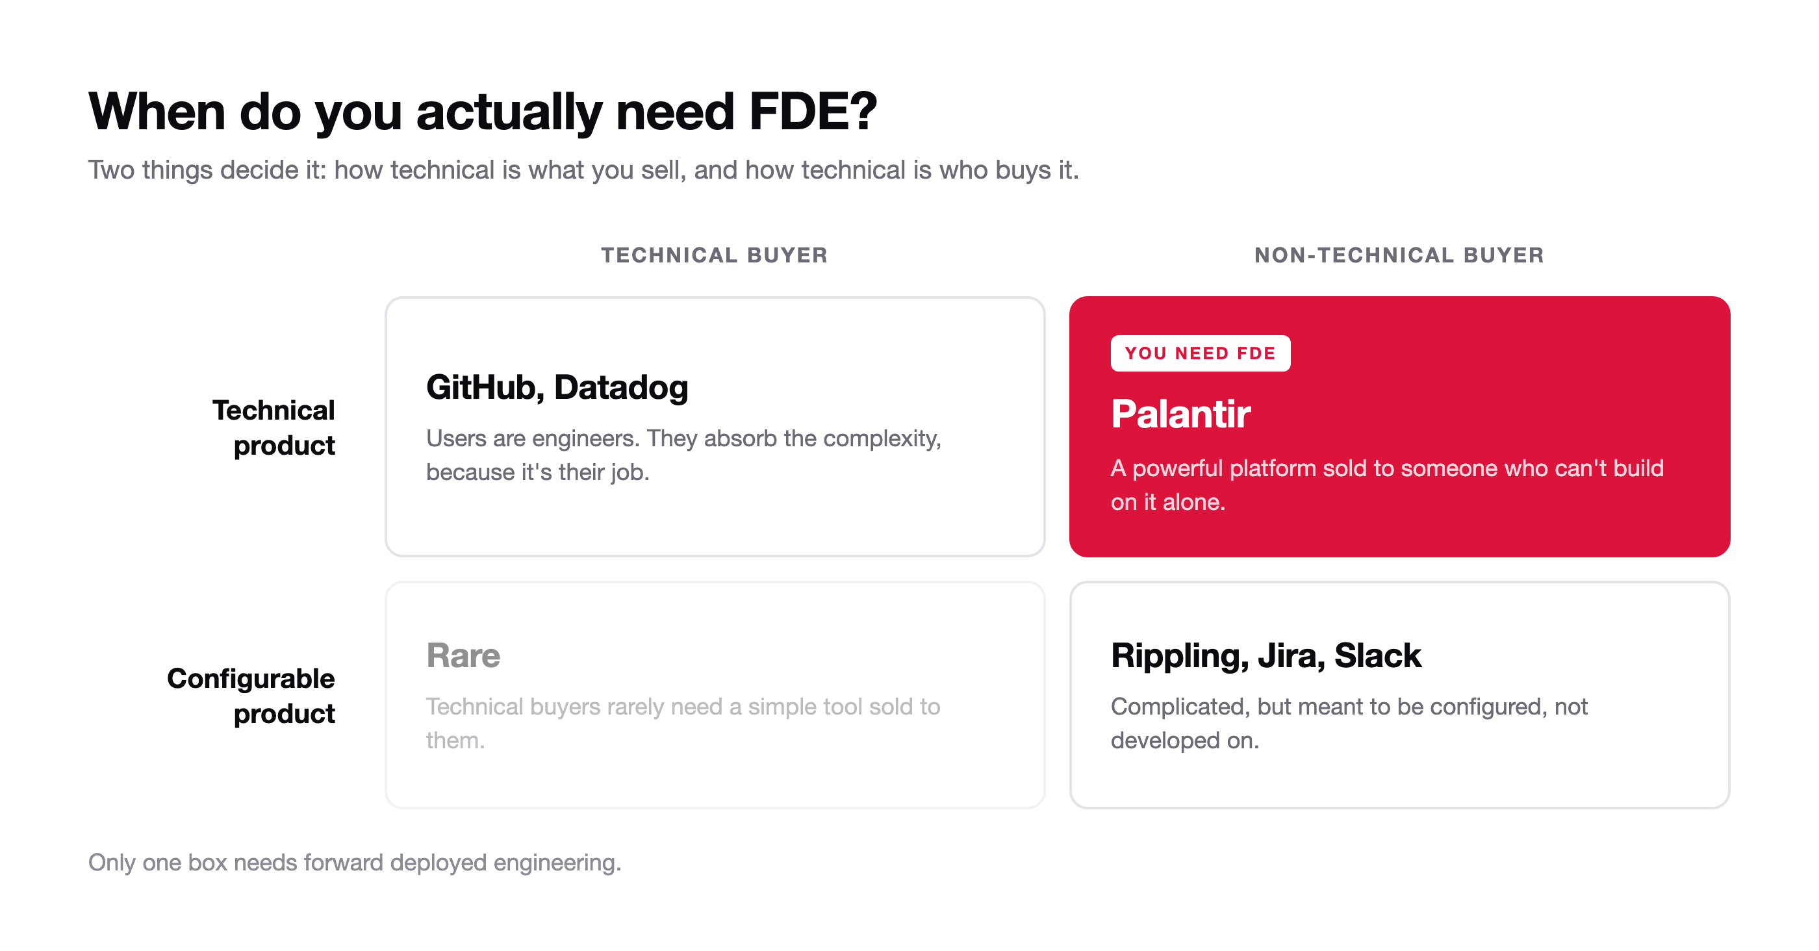The image size is (1819, 951).
Task: Select the red Palantir quadrant card
Action: tap(1399, 426)
